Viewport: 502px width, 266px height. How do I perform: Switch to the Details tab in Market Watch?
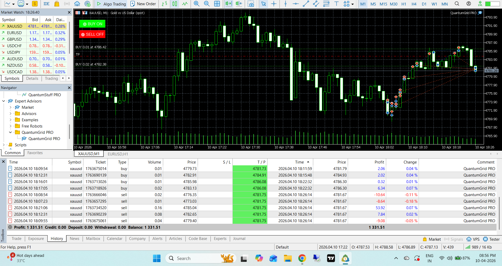32,78
